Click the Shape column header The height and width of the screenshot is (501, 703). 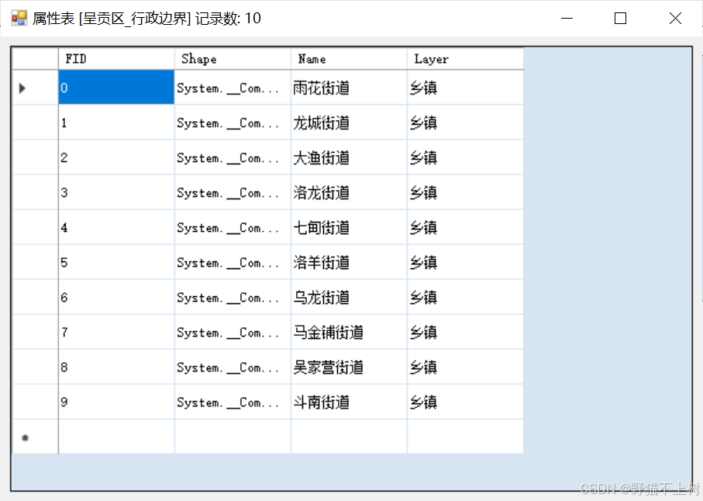[x=232, y=59]
